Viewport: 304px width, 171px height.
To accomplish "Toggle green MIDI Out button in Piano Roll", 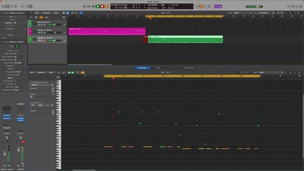I will click(73, 73).
